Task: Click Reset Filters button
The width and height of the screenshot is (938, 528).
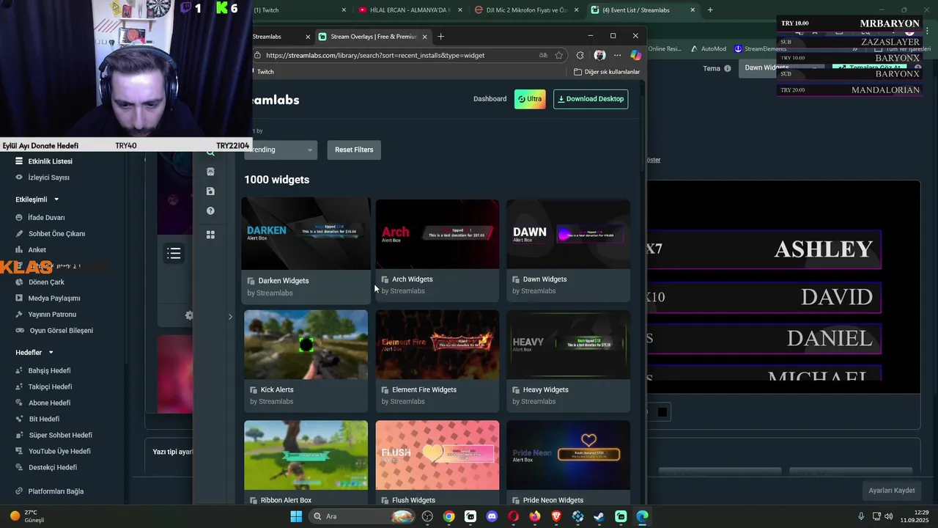Action: click(354, 150)
